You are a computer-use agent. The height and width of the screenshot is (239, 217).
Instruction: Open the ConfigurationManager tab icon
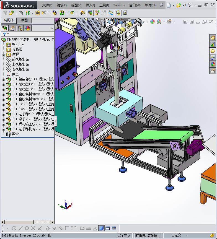tap(20, 28)
